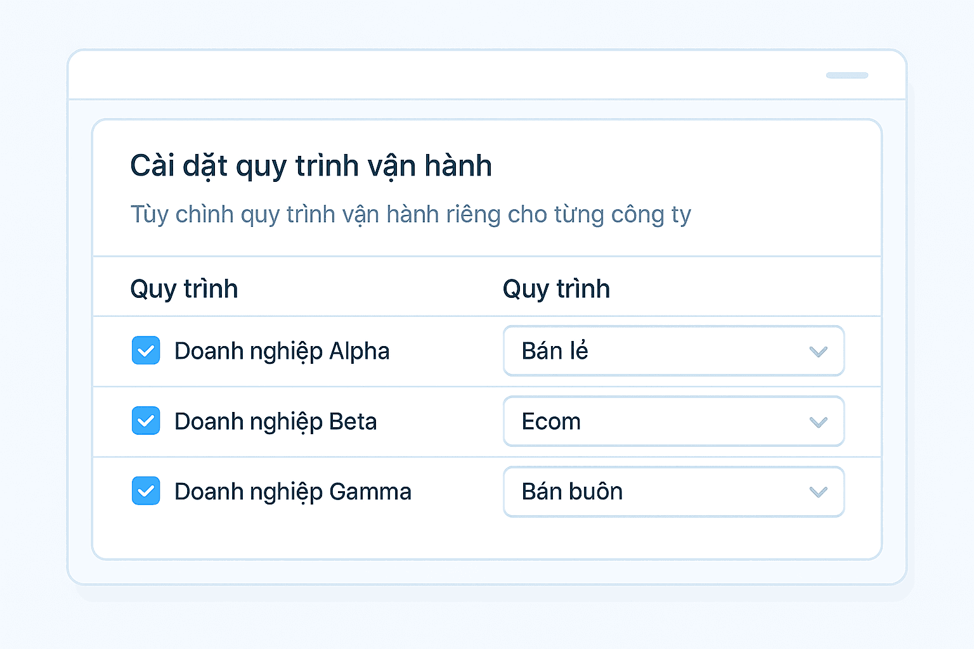Click the checkmark icon next to Beta
Screen dimensions: 974x649
tap(145, 421)
